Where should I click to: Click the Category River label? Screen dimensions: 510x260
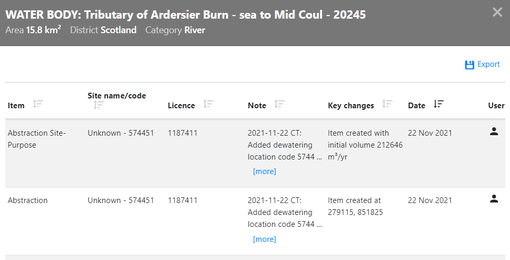tap(175, 30)
